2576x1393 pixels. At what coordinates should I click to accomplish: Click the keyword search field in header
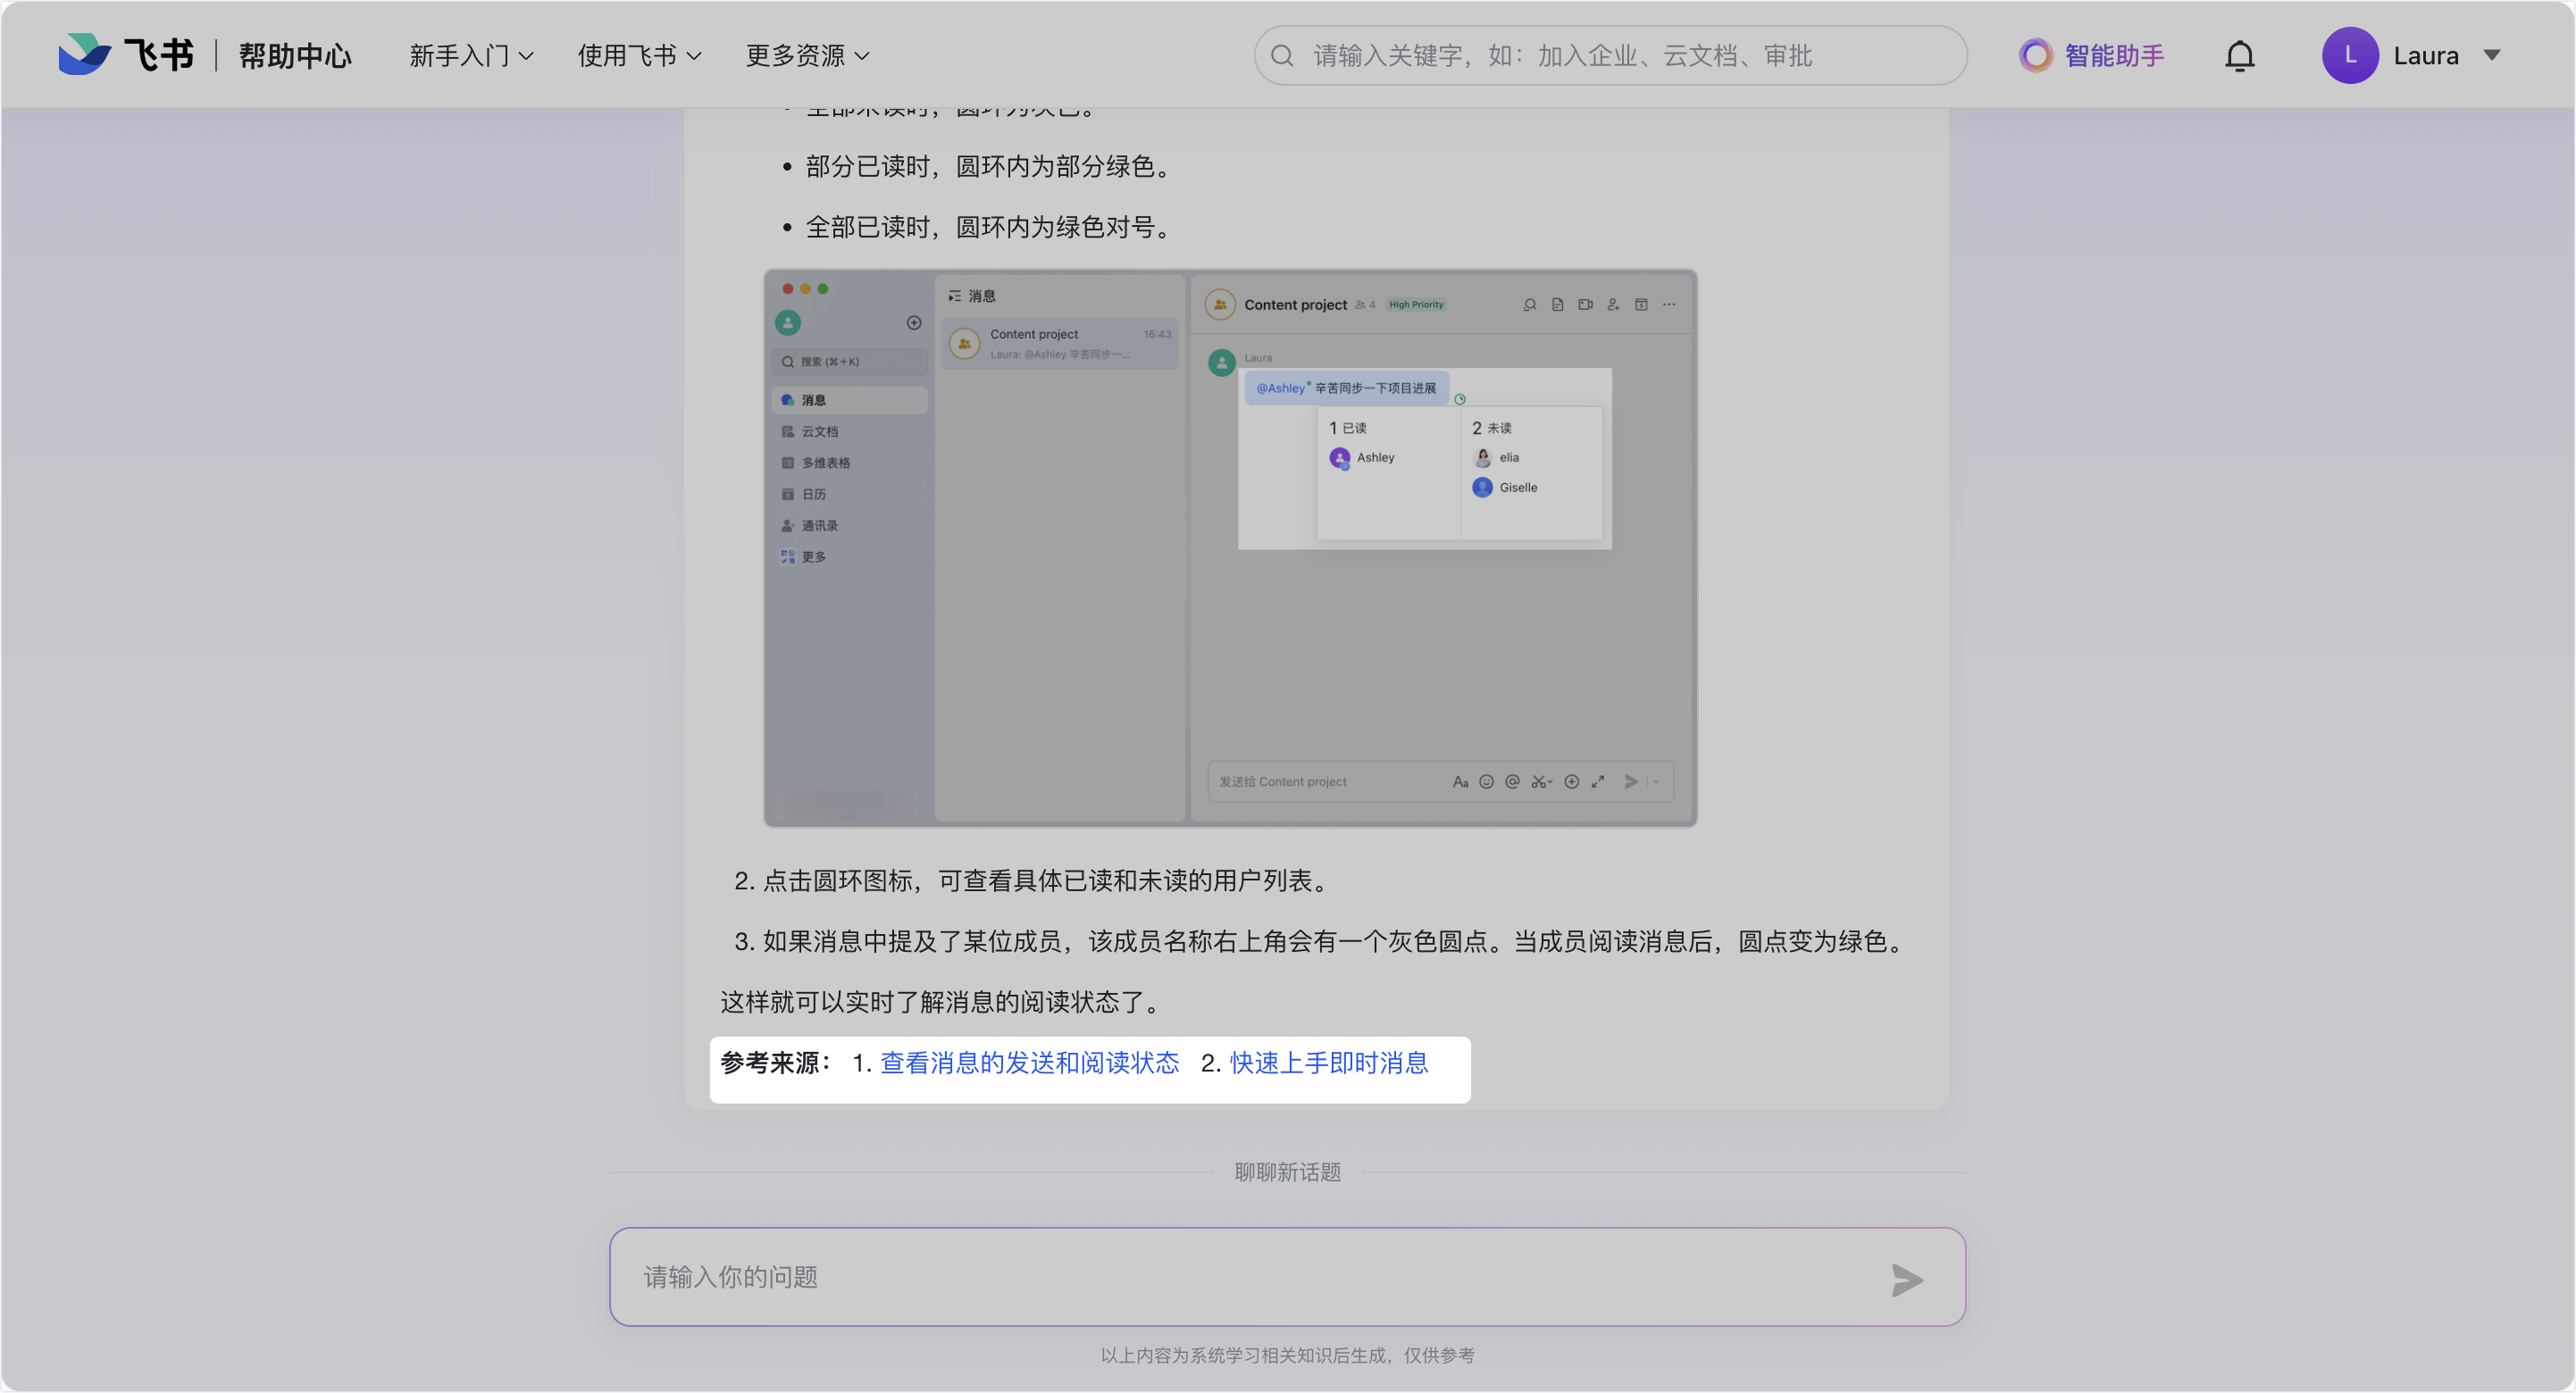(1610, 56)
